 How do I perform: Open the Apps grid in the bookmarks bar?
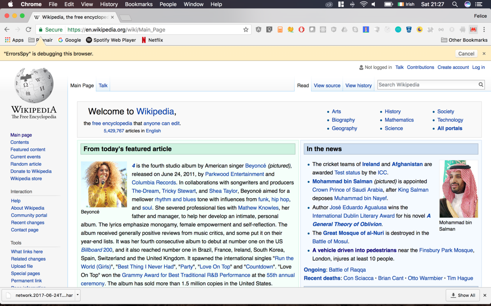click(x=14, y=40)
